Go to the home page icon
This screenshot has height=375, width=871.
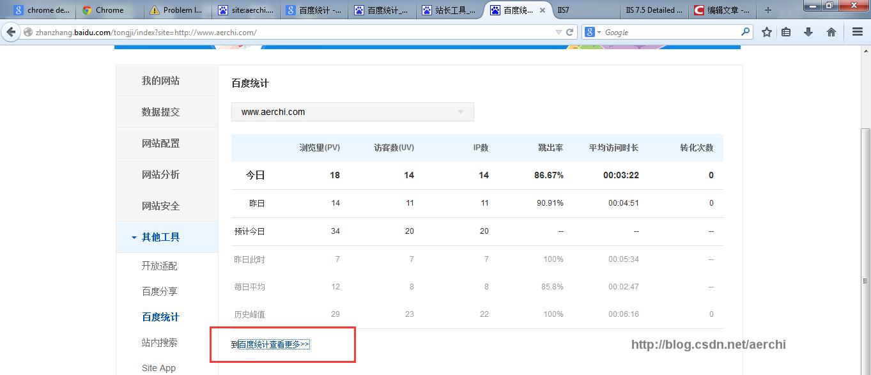pyautogui.click(x=831, y=32)
